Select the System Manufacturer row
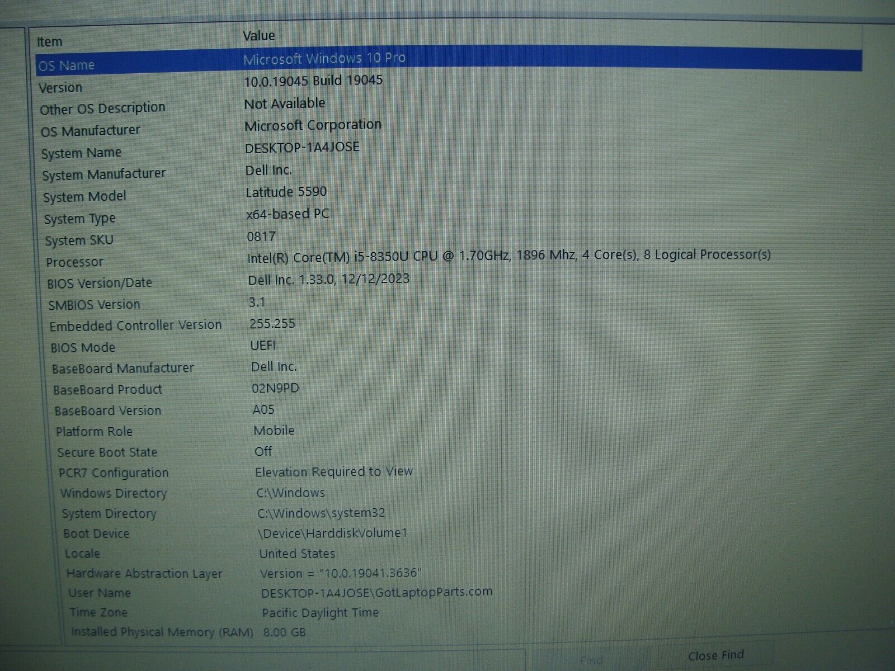 pyautogui.click(x=104, y=174)
